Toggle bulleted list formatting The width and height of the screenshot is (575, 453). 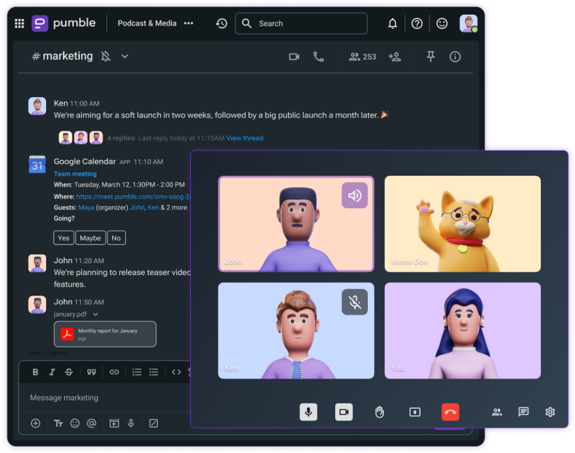[154, 372]
